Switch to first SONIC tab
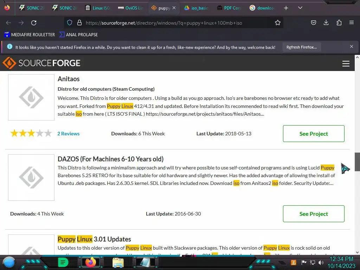Viewport: 360px width, 270px height. [31, 8]
